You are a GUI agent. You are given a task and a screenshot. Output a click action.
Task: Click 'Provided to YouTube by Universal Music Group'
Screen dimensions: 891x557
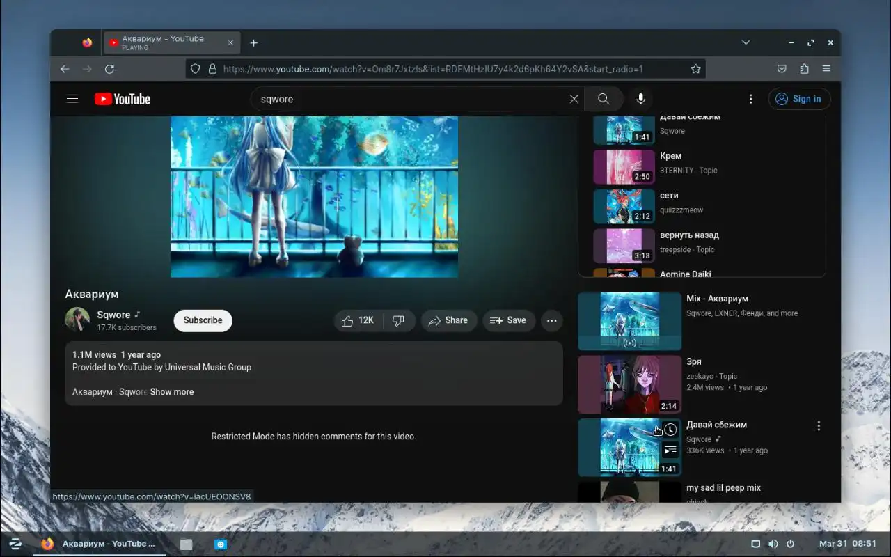161,367
